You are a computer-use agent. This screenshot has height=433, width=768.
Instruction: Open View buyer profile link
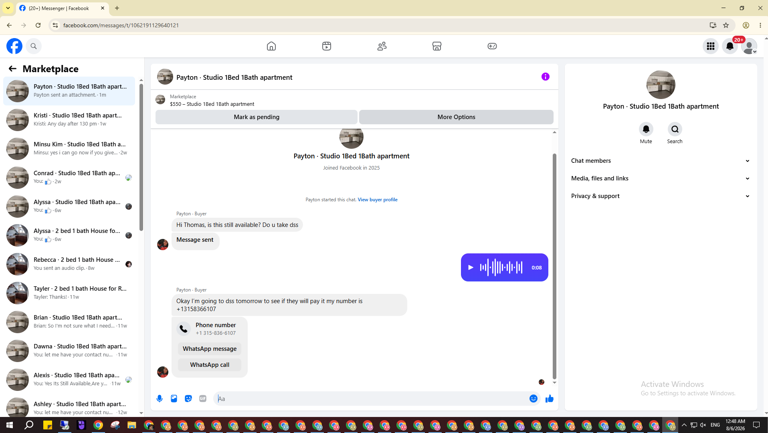coord(378,200)
